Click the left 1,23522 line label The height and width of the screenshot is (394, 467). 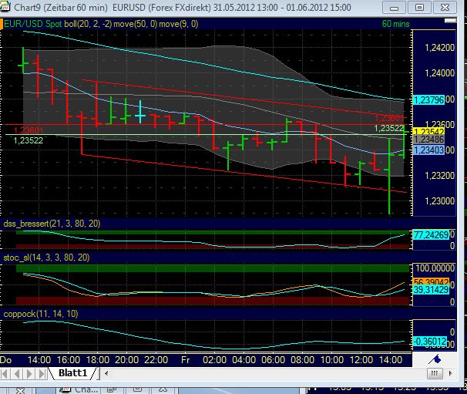29,140
